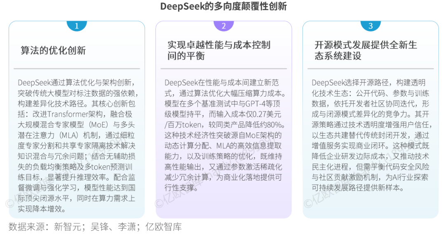Click "GPT-4" mention in card 2
The width and height of the screenshot is (445, 234).
coord(255,104)
